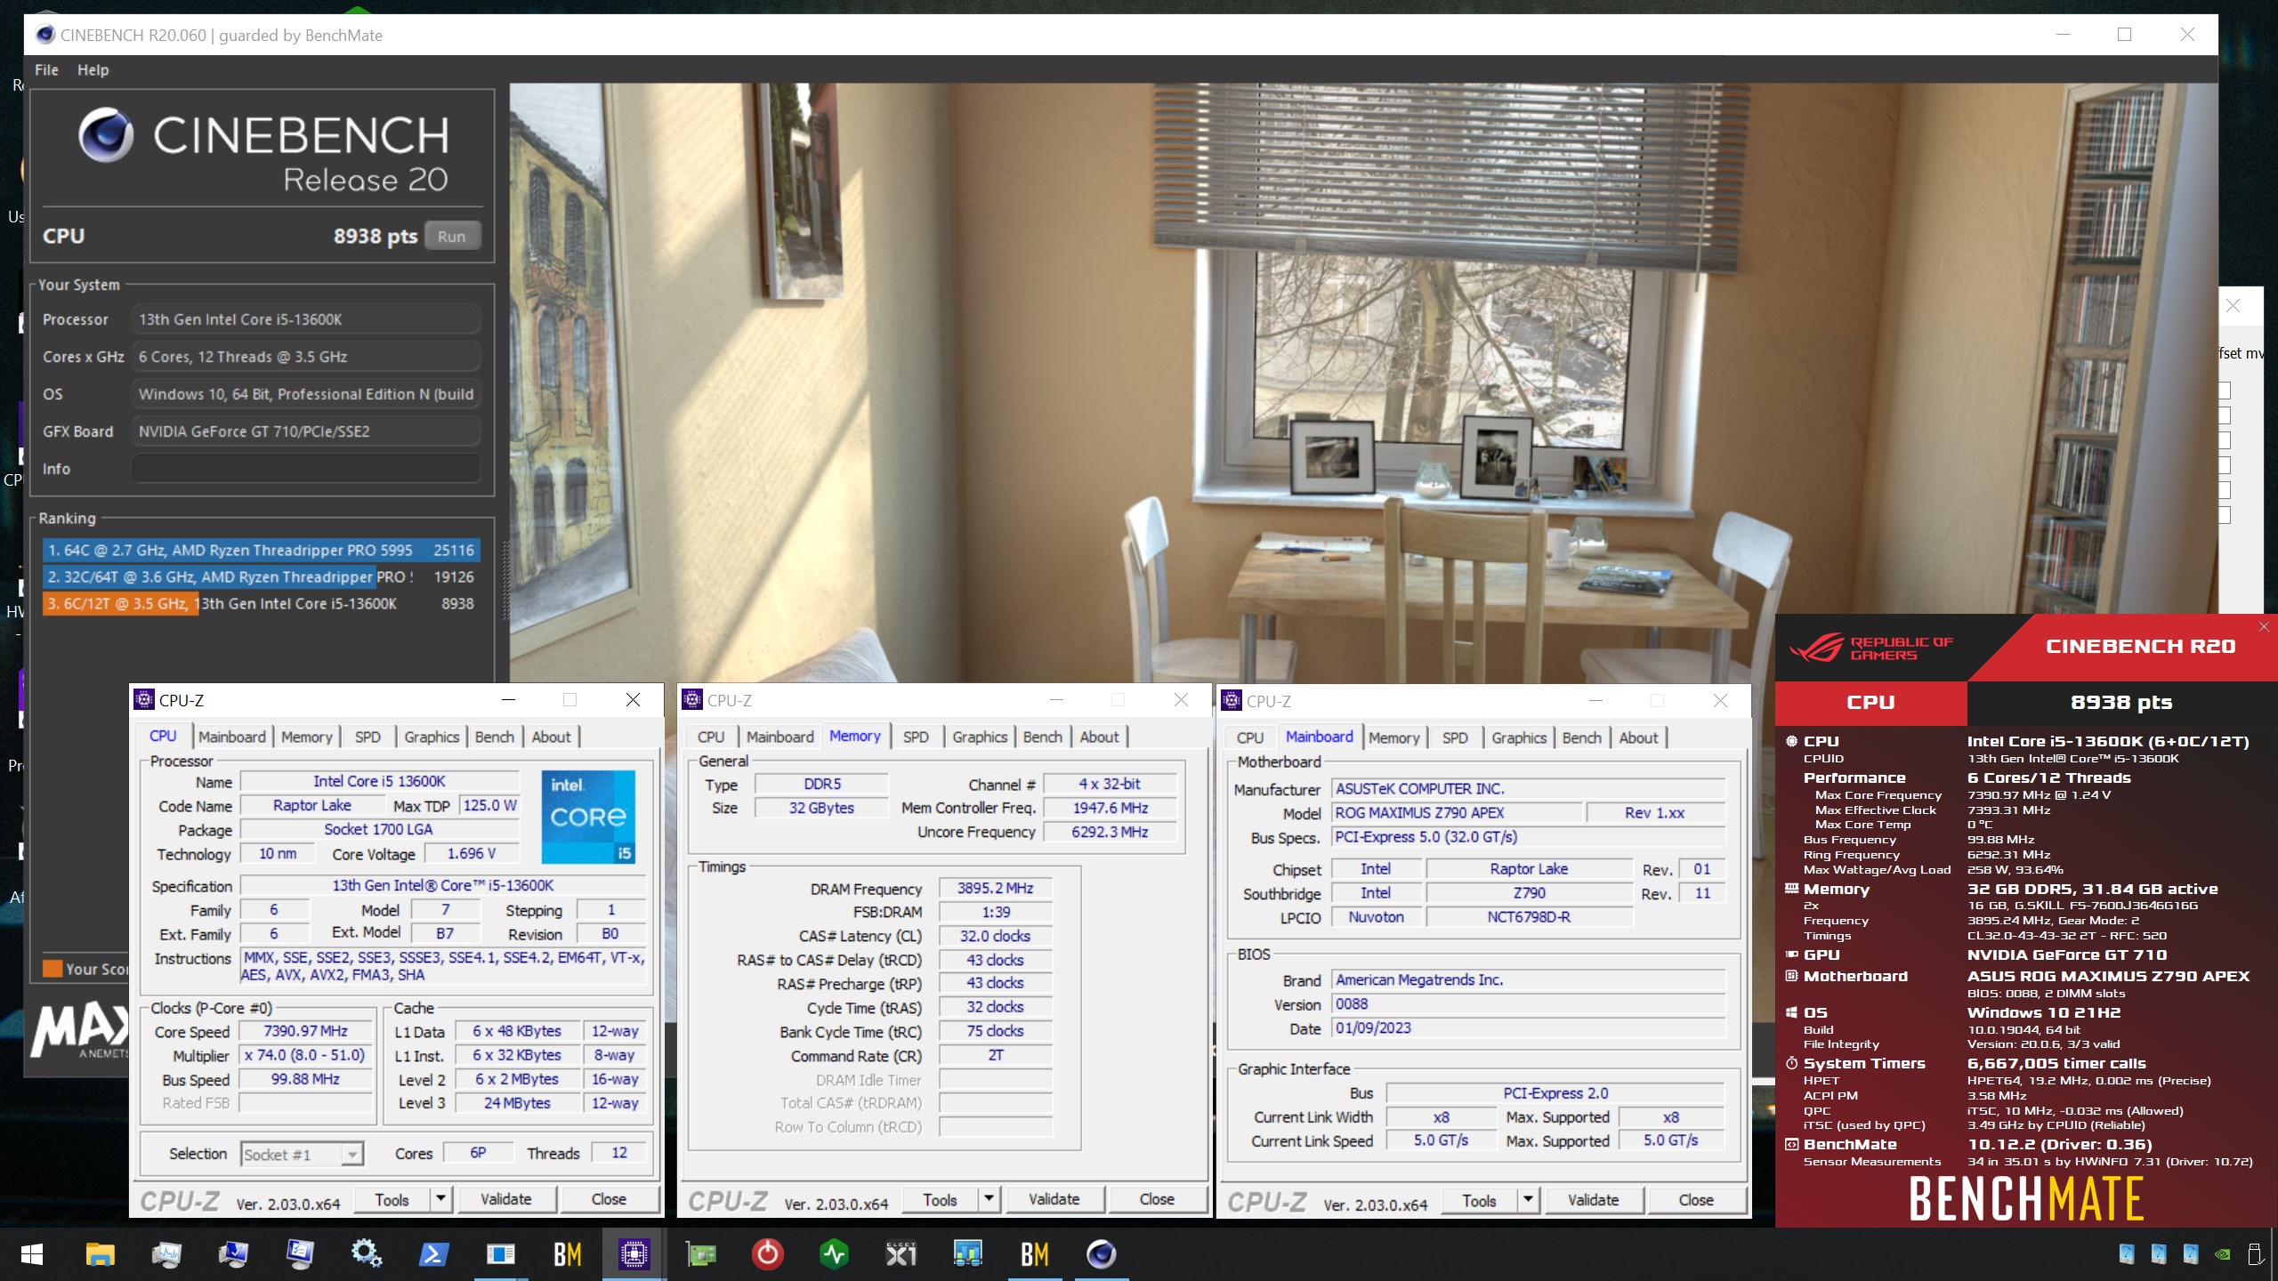
Task: Click 8938 pts score in BenchMate overlay
Action: 2121,703
